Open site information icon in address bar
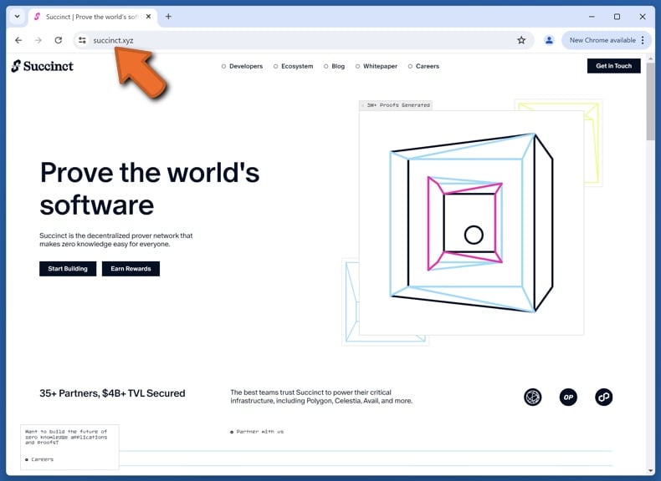Image resolution: width=661 pixels, height=481 pixels. click(82, 40)
